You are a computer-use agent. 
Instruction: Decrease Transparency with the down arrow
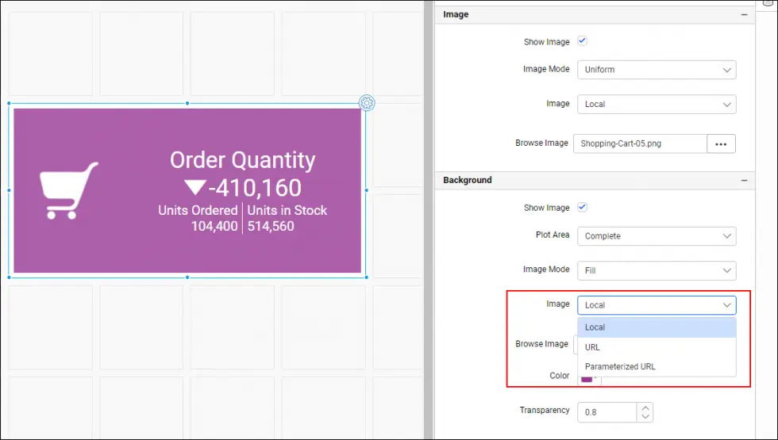coord(645,417)
